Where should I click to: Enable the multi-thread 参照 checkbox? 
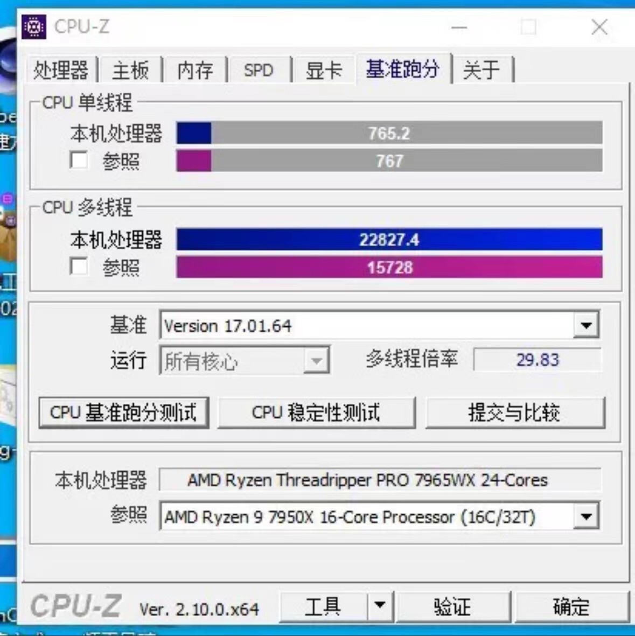coord(78,267)
